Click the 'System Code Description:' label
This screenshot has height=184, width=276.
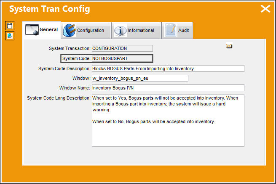64,68
